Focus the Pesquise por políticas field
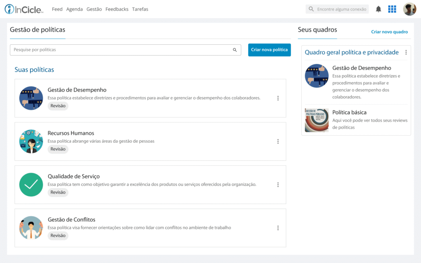 125,50
